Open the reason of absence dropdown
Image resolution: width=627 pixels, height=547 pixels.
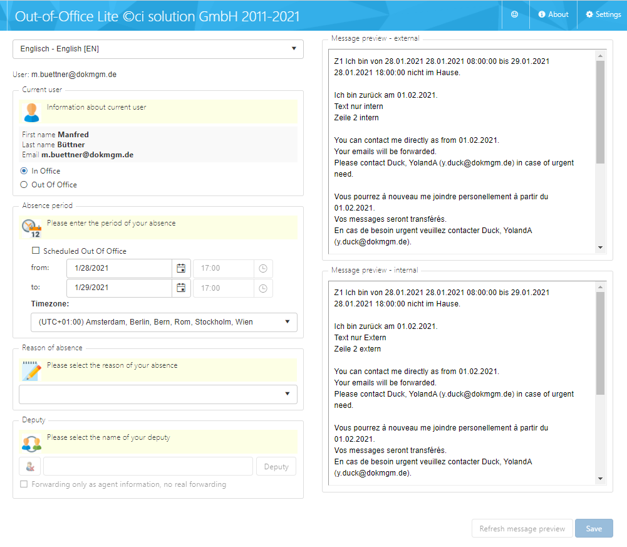coord(158,394)
